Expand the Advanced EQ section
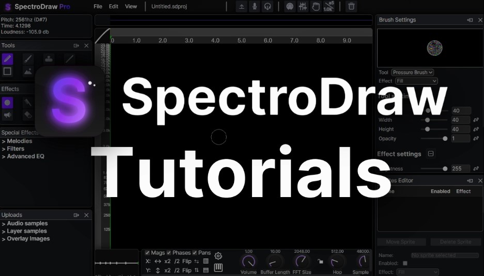 [x=23, y=157]
